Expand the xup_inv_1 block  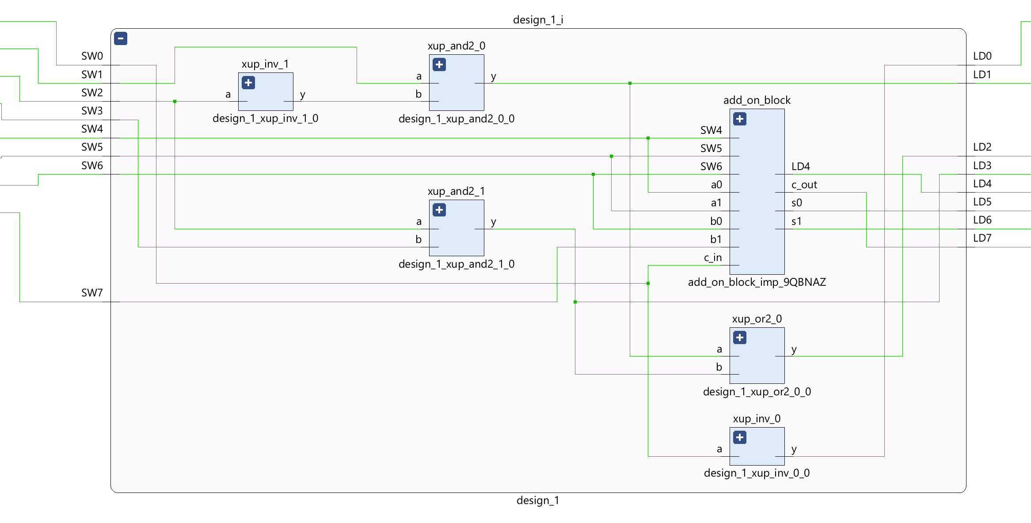click(x=248, y=83)
